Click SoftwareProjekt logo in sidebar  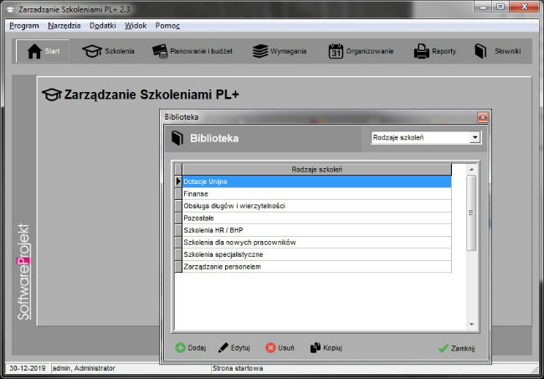(x=23, y=272)
